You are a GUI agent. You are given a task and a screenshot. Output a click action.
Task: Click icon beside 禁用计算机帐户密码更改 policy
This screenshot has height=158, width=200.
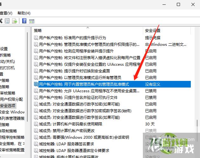(36, 131)
